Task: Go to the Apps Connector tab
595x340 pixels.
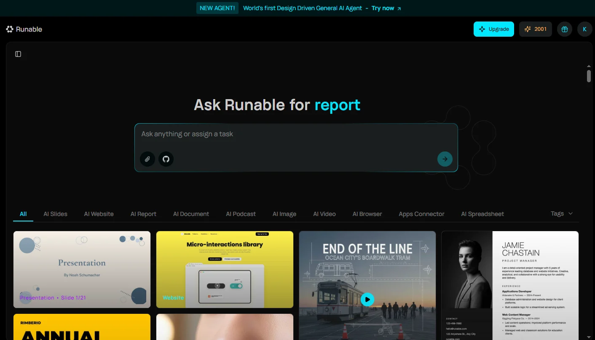Action: point(421,214)
